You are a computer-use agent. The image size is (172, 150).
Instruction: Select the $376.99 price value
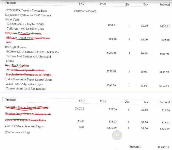click(112, 128)
